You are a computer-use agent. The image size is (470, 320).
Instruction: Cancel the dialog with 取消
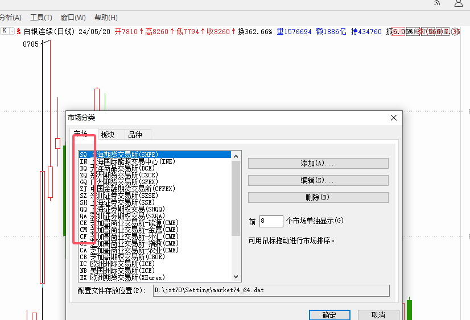378,315
